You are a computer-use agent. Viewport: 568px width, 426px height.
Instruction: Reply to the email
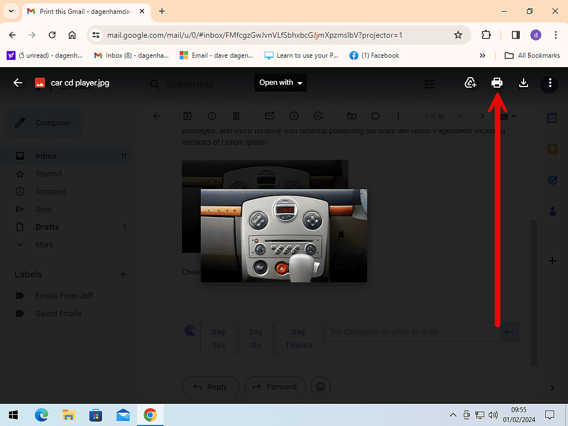[x=210, y=386]
